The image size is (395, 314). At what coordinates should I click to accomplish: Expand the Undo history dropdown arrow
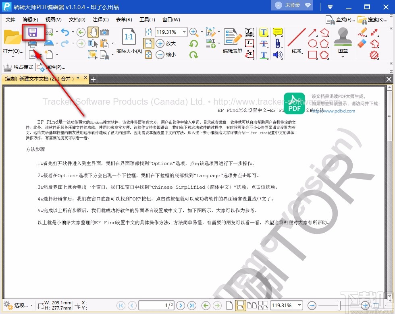point(73,32)
